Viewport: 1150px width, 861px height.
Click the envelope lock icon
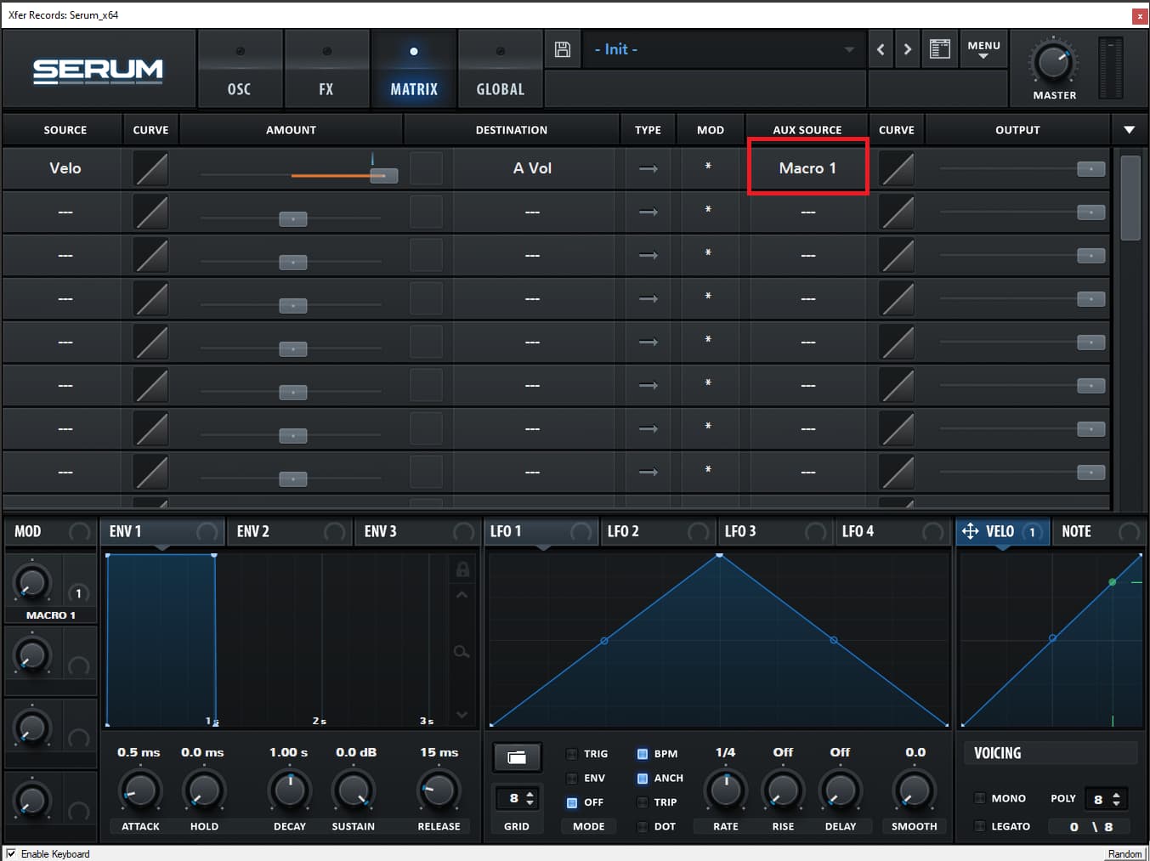point(462,569)
